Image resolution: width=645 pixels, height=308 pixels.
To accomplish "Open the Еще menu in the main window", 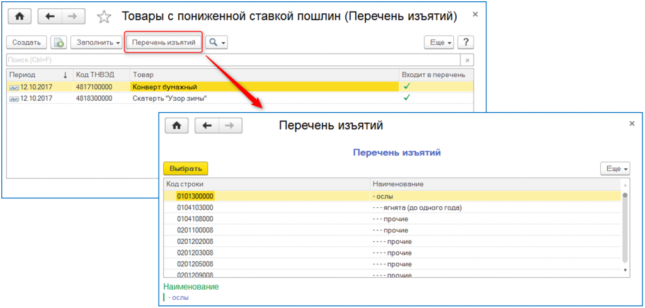I will [440, 43].
